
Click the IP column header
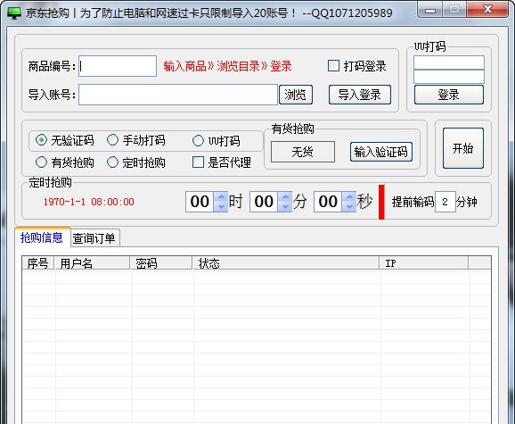pos(424,263)
